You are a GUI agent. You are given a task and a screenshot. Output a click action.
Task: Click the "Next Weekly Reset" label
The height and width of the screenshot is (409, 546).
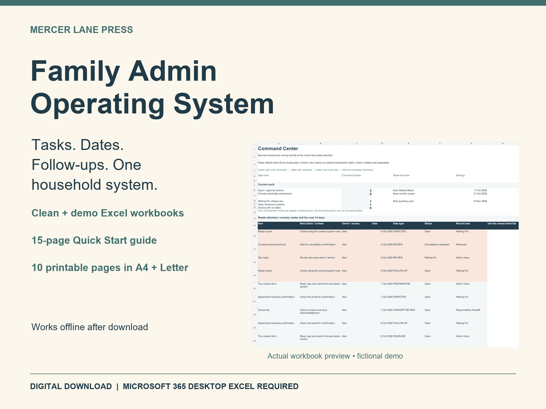403,190
